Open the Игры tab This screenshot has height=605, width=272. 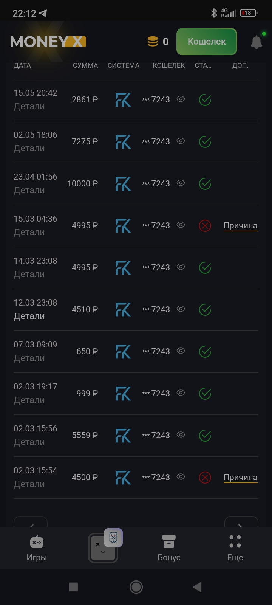click(37, 548)
